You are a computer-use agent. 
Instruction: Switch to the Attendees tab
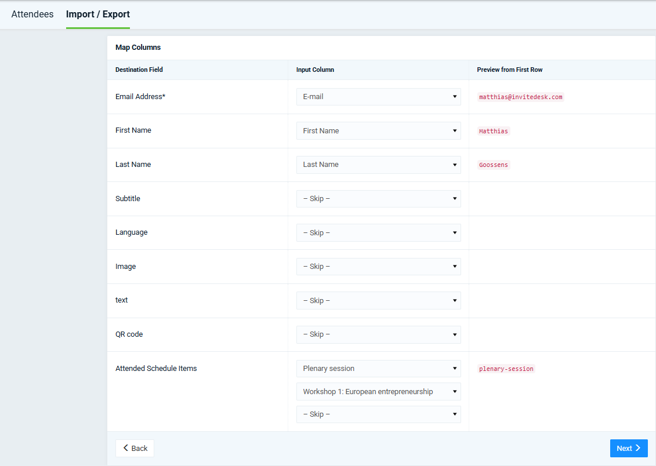[x=32, y=14]
